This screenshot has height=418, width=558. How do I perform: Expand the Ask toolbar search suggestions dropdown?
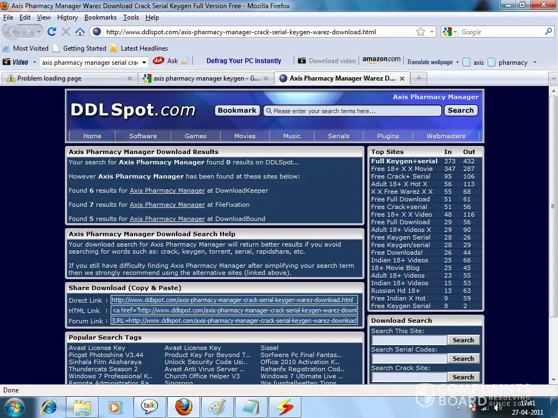(x=144, y=63)
